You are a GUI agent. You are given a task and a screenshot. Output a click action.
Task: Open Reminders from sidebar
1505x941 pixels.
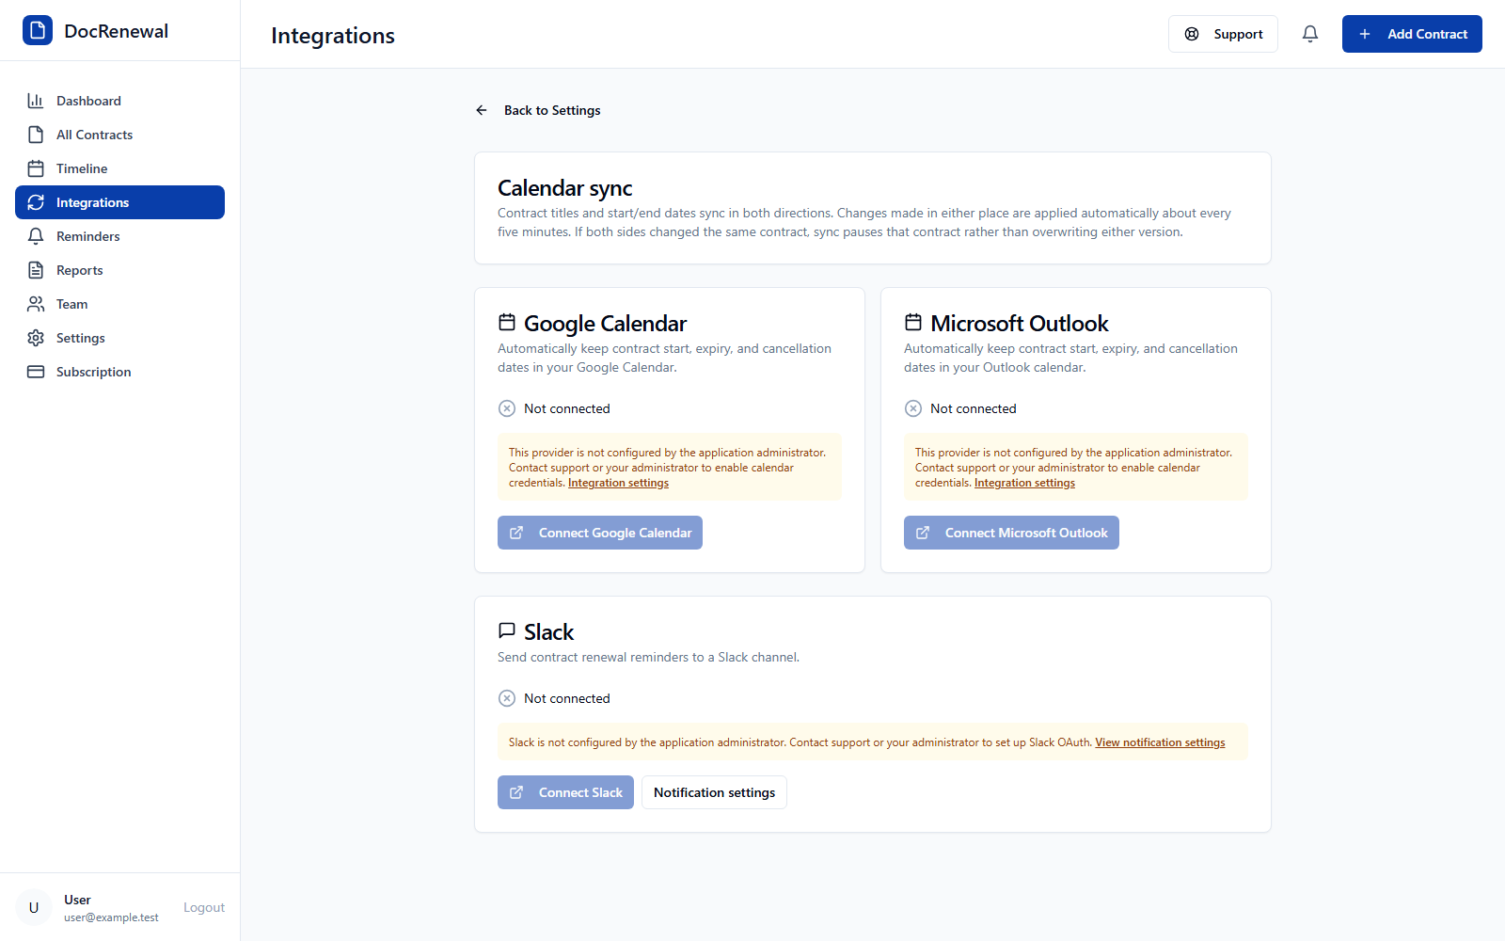119,236
